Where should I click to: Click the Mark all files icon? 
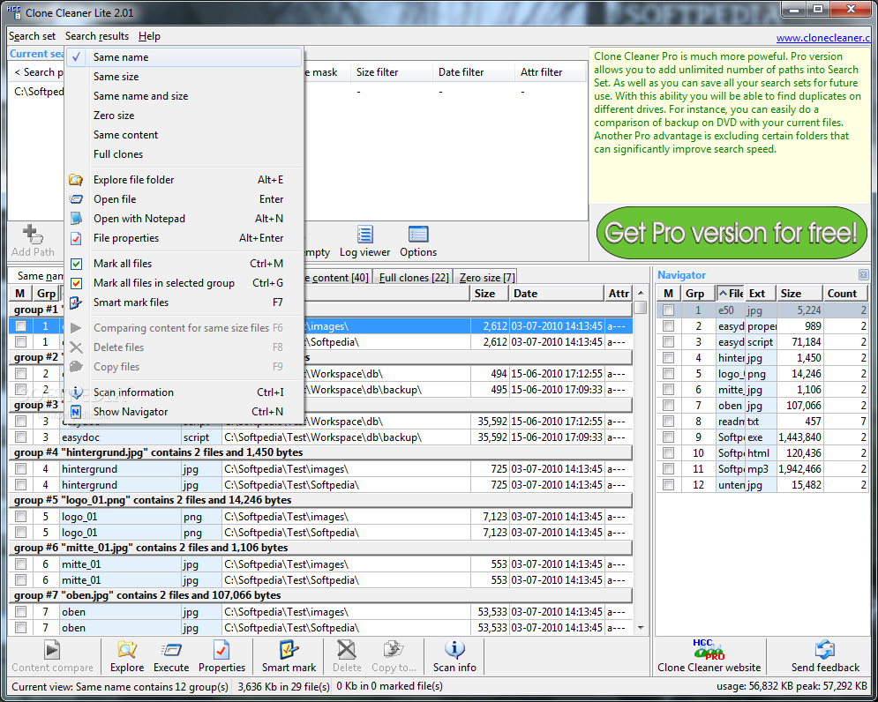[76, 264]
